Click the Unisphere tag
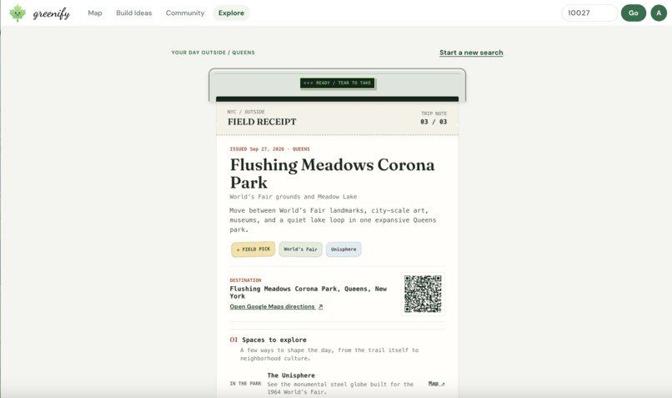This screenshot has width=672, height=398. point(344,249)
